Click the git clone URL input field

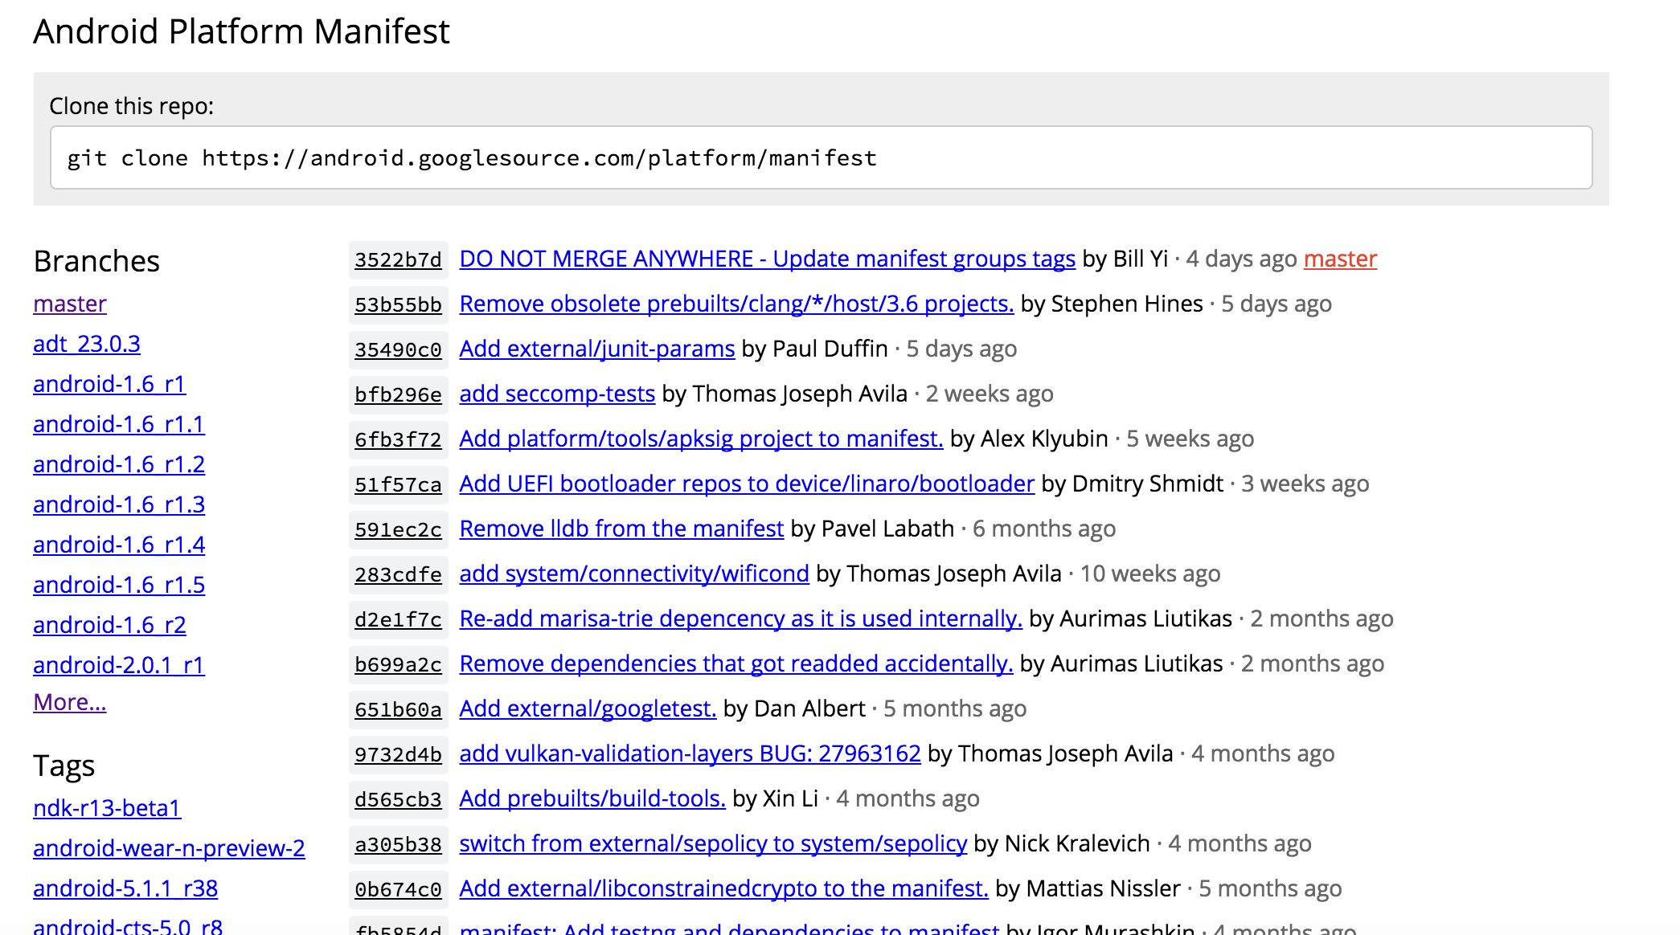coord(821,157)
